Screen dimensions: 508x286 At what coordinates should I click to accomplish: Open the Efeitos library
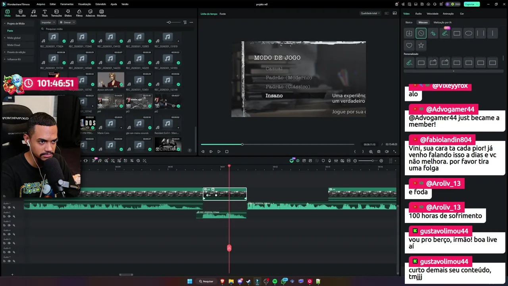click(x=68, y=13)
